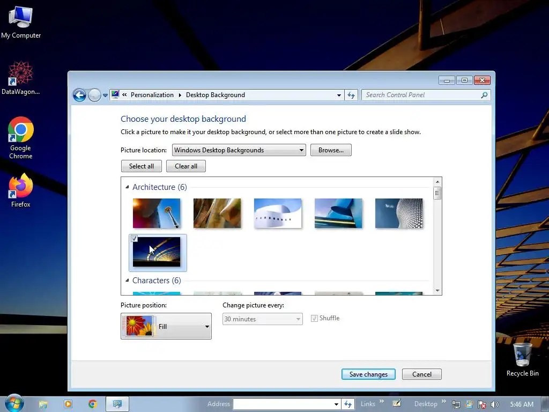This screenshot has width=549, height=412.
Task: Open the DataWagon desktop shortcut
Action: coord(21,78)
